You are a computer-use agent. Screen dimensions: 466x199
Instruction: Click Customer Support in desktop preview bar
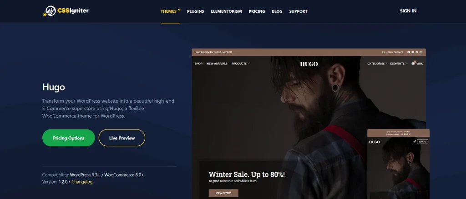coord(392,52)
